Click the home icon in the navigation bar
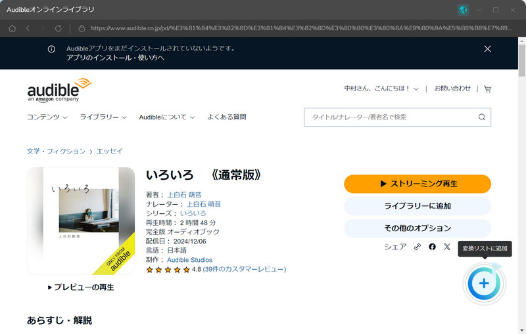Viewport: 526px width, 334px height. pos(12,28)
